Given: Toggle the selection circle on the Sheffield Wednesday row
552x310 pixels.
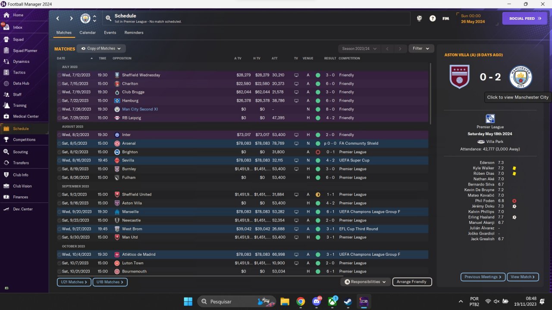Looking at the screenshot, I should pos(60,75).
